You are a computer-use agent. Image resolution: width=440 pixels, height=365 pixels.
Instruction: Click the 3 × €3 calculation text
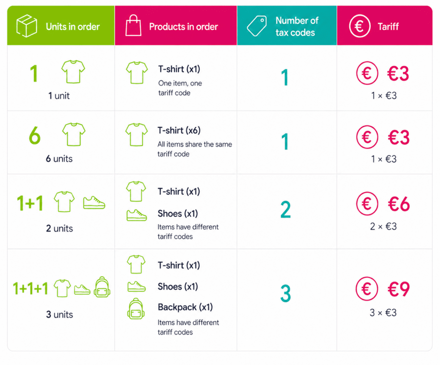click(383, 313)
